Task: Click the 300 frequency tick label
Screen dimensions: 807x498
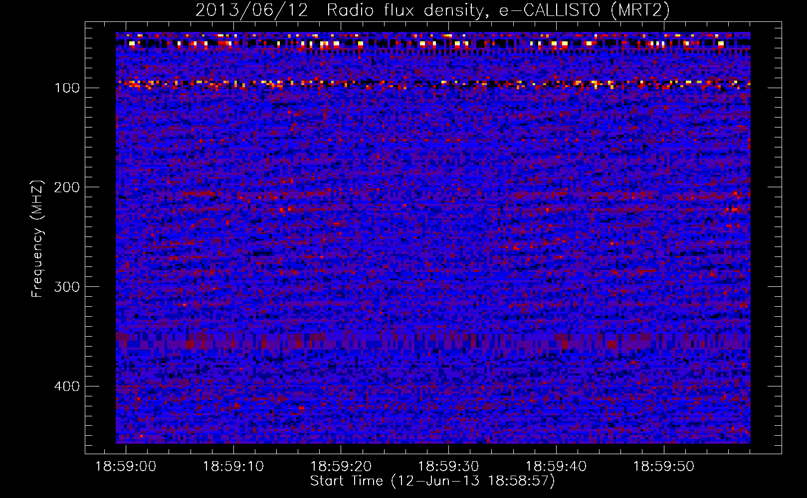Action: click(x=67, y=287)
